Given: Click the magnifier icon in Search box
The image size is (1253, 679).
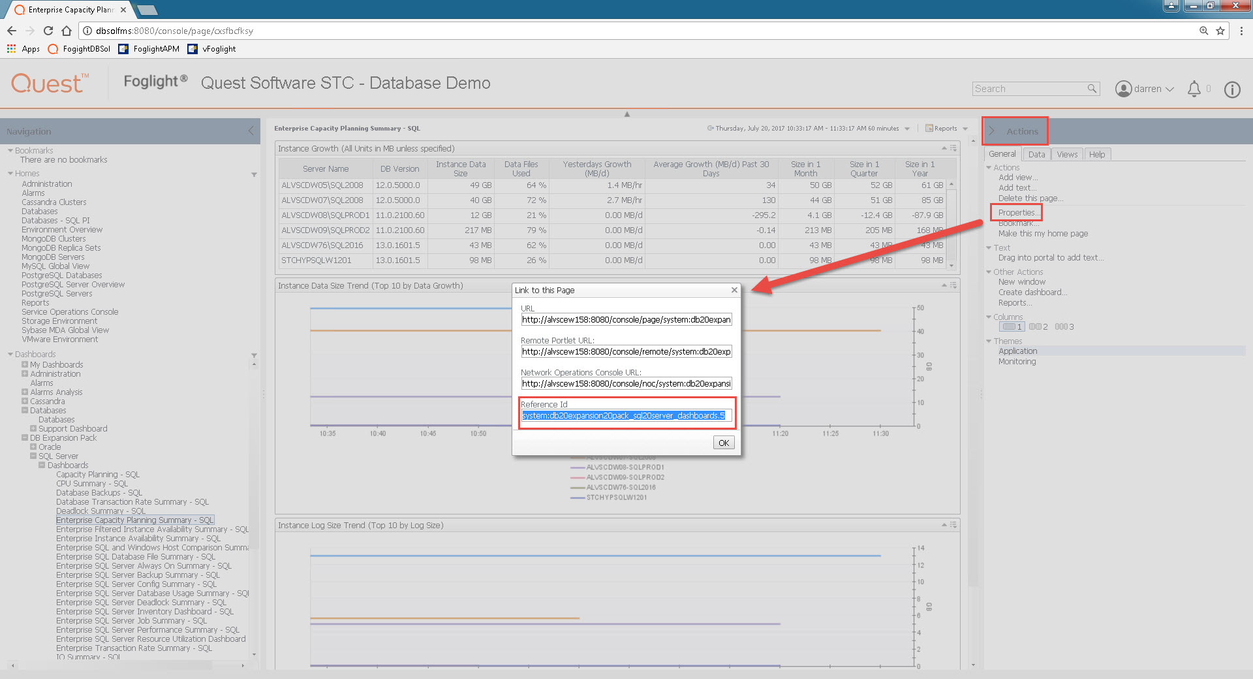Looking at the screenshot, I should [1092, 89].
